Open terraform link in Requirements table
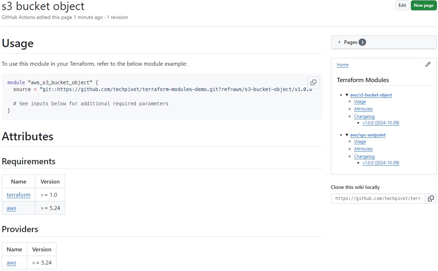The height and width of the screenshot is (271, 438). pyautogui.click(x=19, y=195)
